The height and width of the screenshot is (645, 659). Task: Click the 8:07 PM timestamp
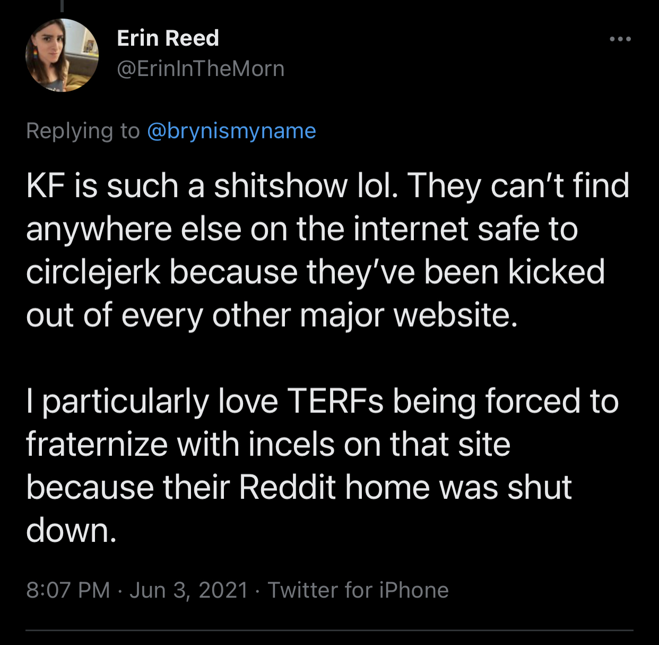click(68, 590)
